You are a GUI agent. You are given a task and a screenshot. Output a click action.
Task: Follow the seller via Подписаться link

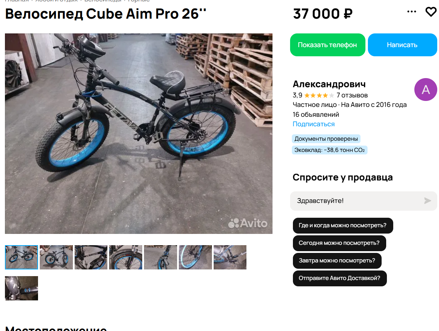pos(314,124)
